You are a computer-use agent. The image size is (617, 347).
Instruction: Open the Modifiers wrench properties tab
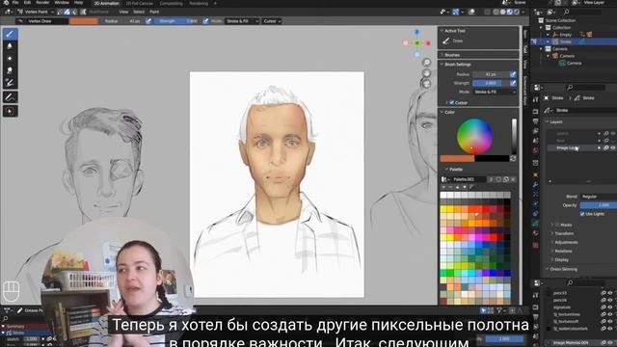[536, 184]
